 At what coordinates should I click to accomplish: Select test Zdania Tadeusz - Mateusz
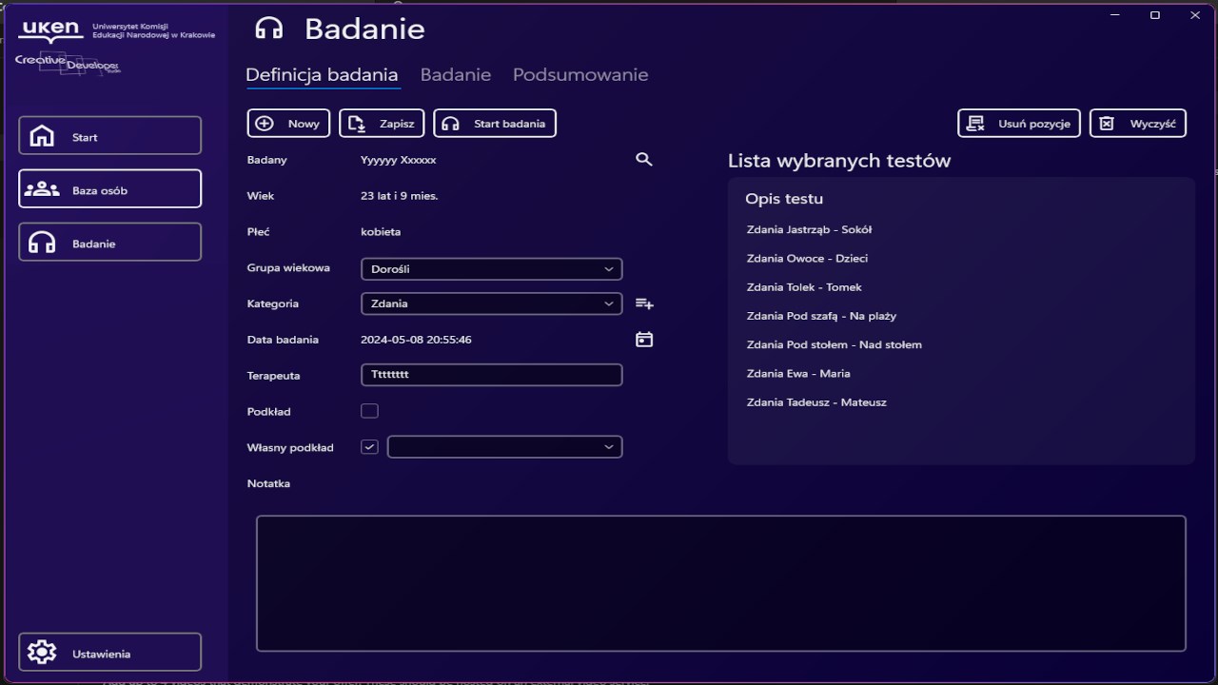[816, 402]
